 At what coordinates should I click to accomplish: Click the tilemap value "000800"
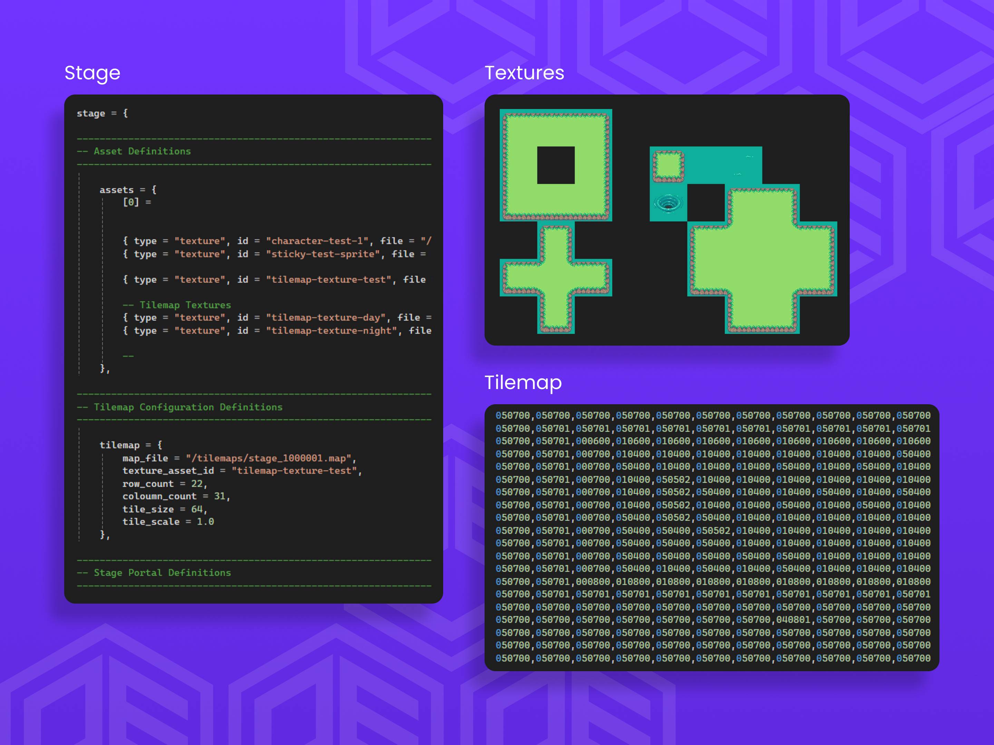point(593,582)
